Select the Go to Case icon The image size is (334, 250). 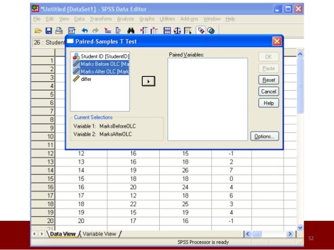(x=107, y=31)
